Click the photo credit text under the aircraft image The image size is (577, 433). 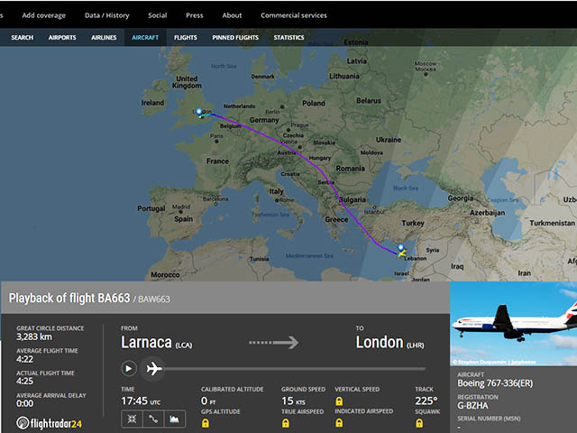click(494, 362)
